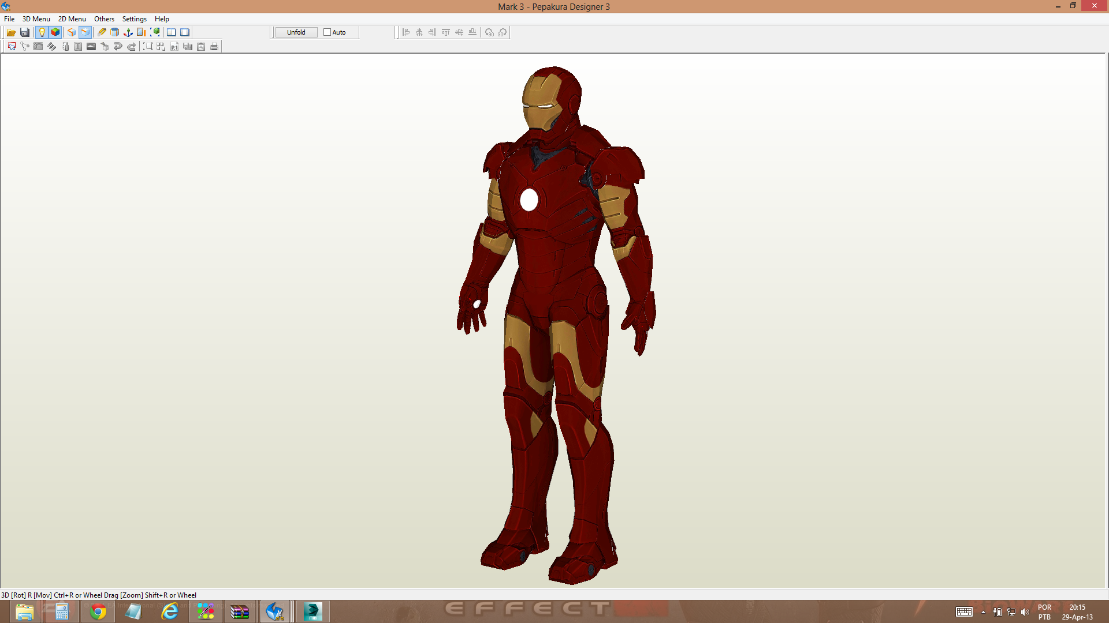Screen dimensions: 1109x623
Task: Click the fit-to-view green cube icon
Action: [x=155, y=32]
